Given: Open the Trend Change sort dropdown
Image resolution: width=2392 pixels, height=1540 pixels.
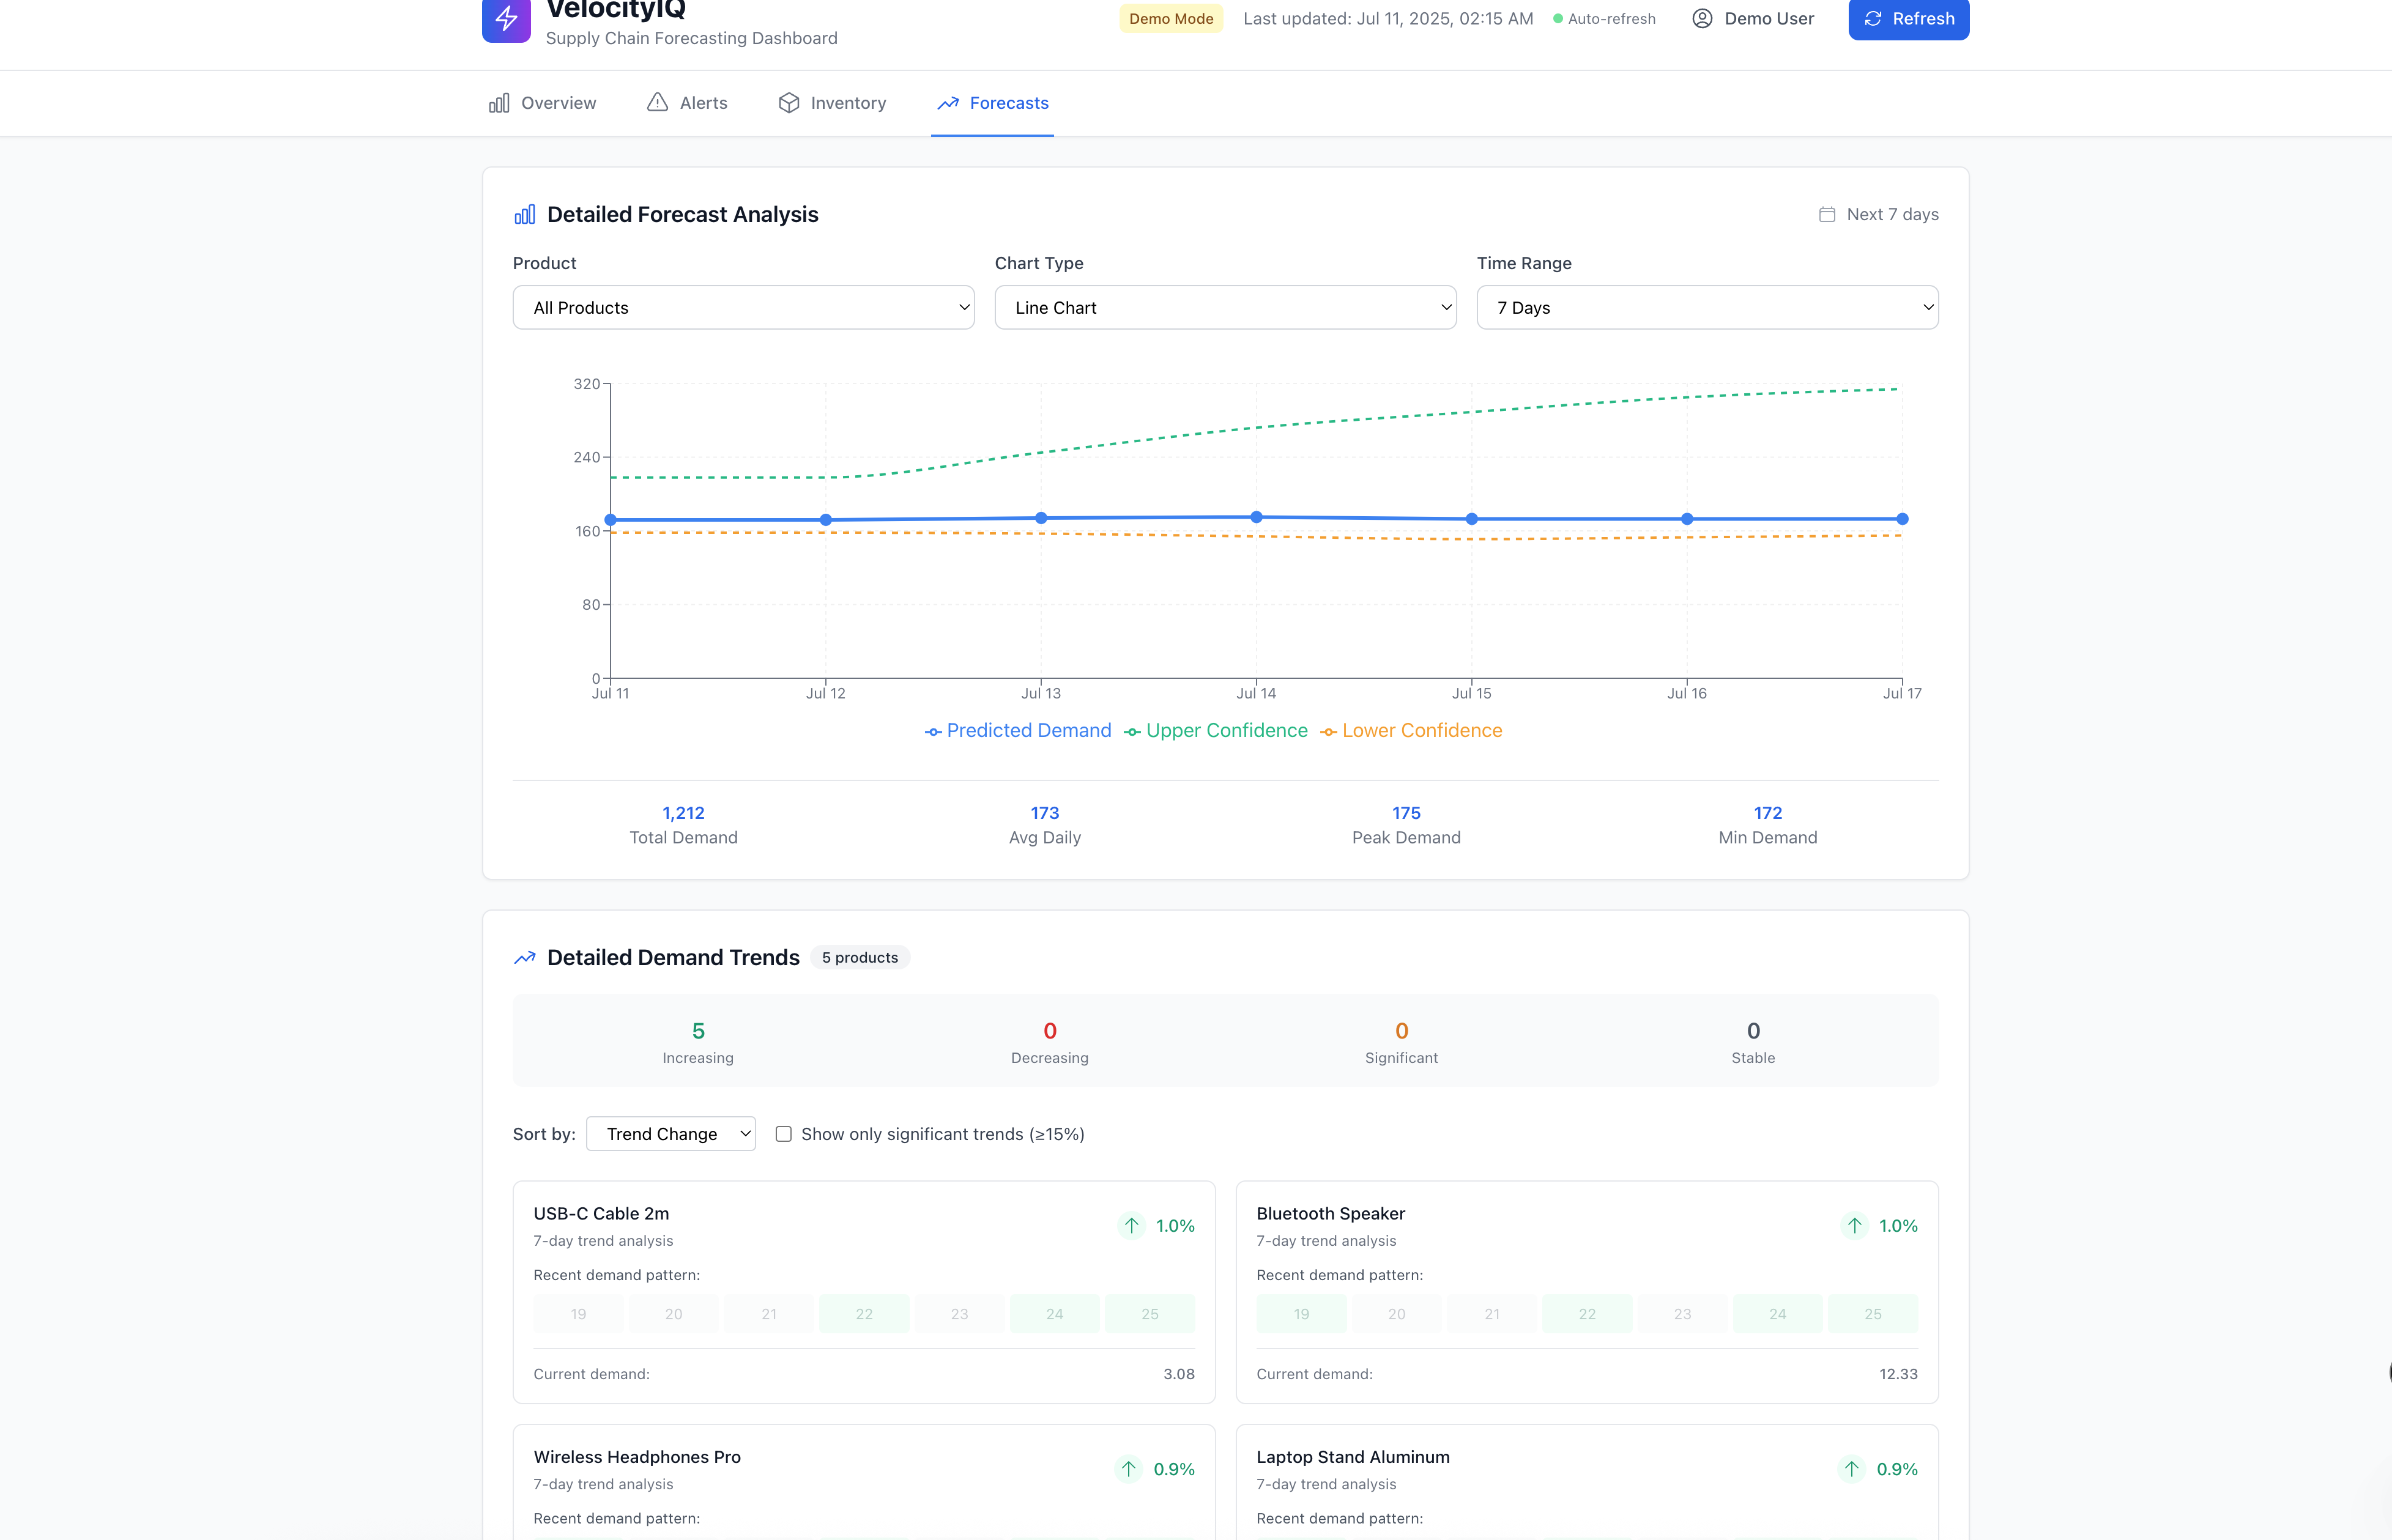Looking at the screenshot, I should (x=671, y=1134).
